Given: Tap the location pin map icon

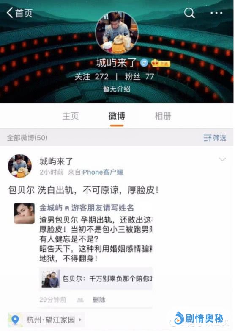Looking at the screenshot, I should click(x=15, y=320).
